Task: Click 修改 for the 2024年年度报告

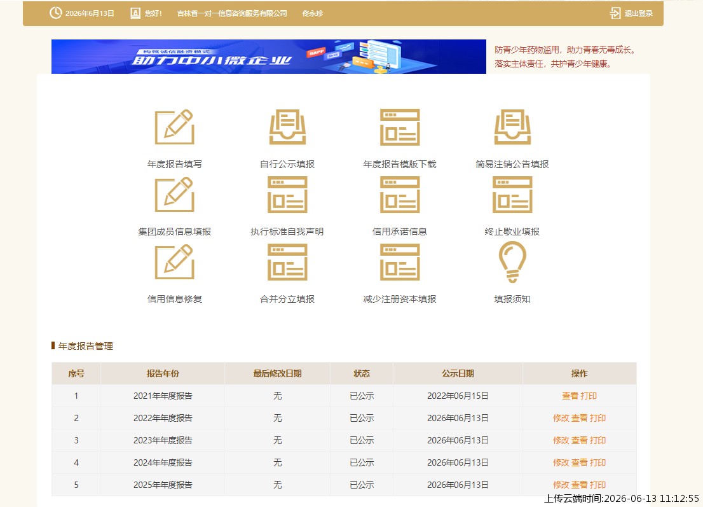Action: pyautogui.click(x=561, y=462)
